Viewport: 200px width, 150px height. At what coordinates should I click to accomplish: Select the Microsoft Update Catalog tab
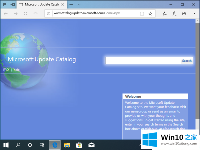pyautogui.click(x=42, y=4)
